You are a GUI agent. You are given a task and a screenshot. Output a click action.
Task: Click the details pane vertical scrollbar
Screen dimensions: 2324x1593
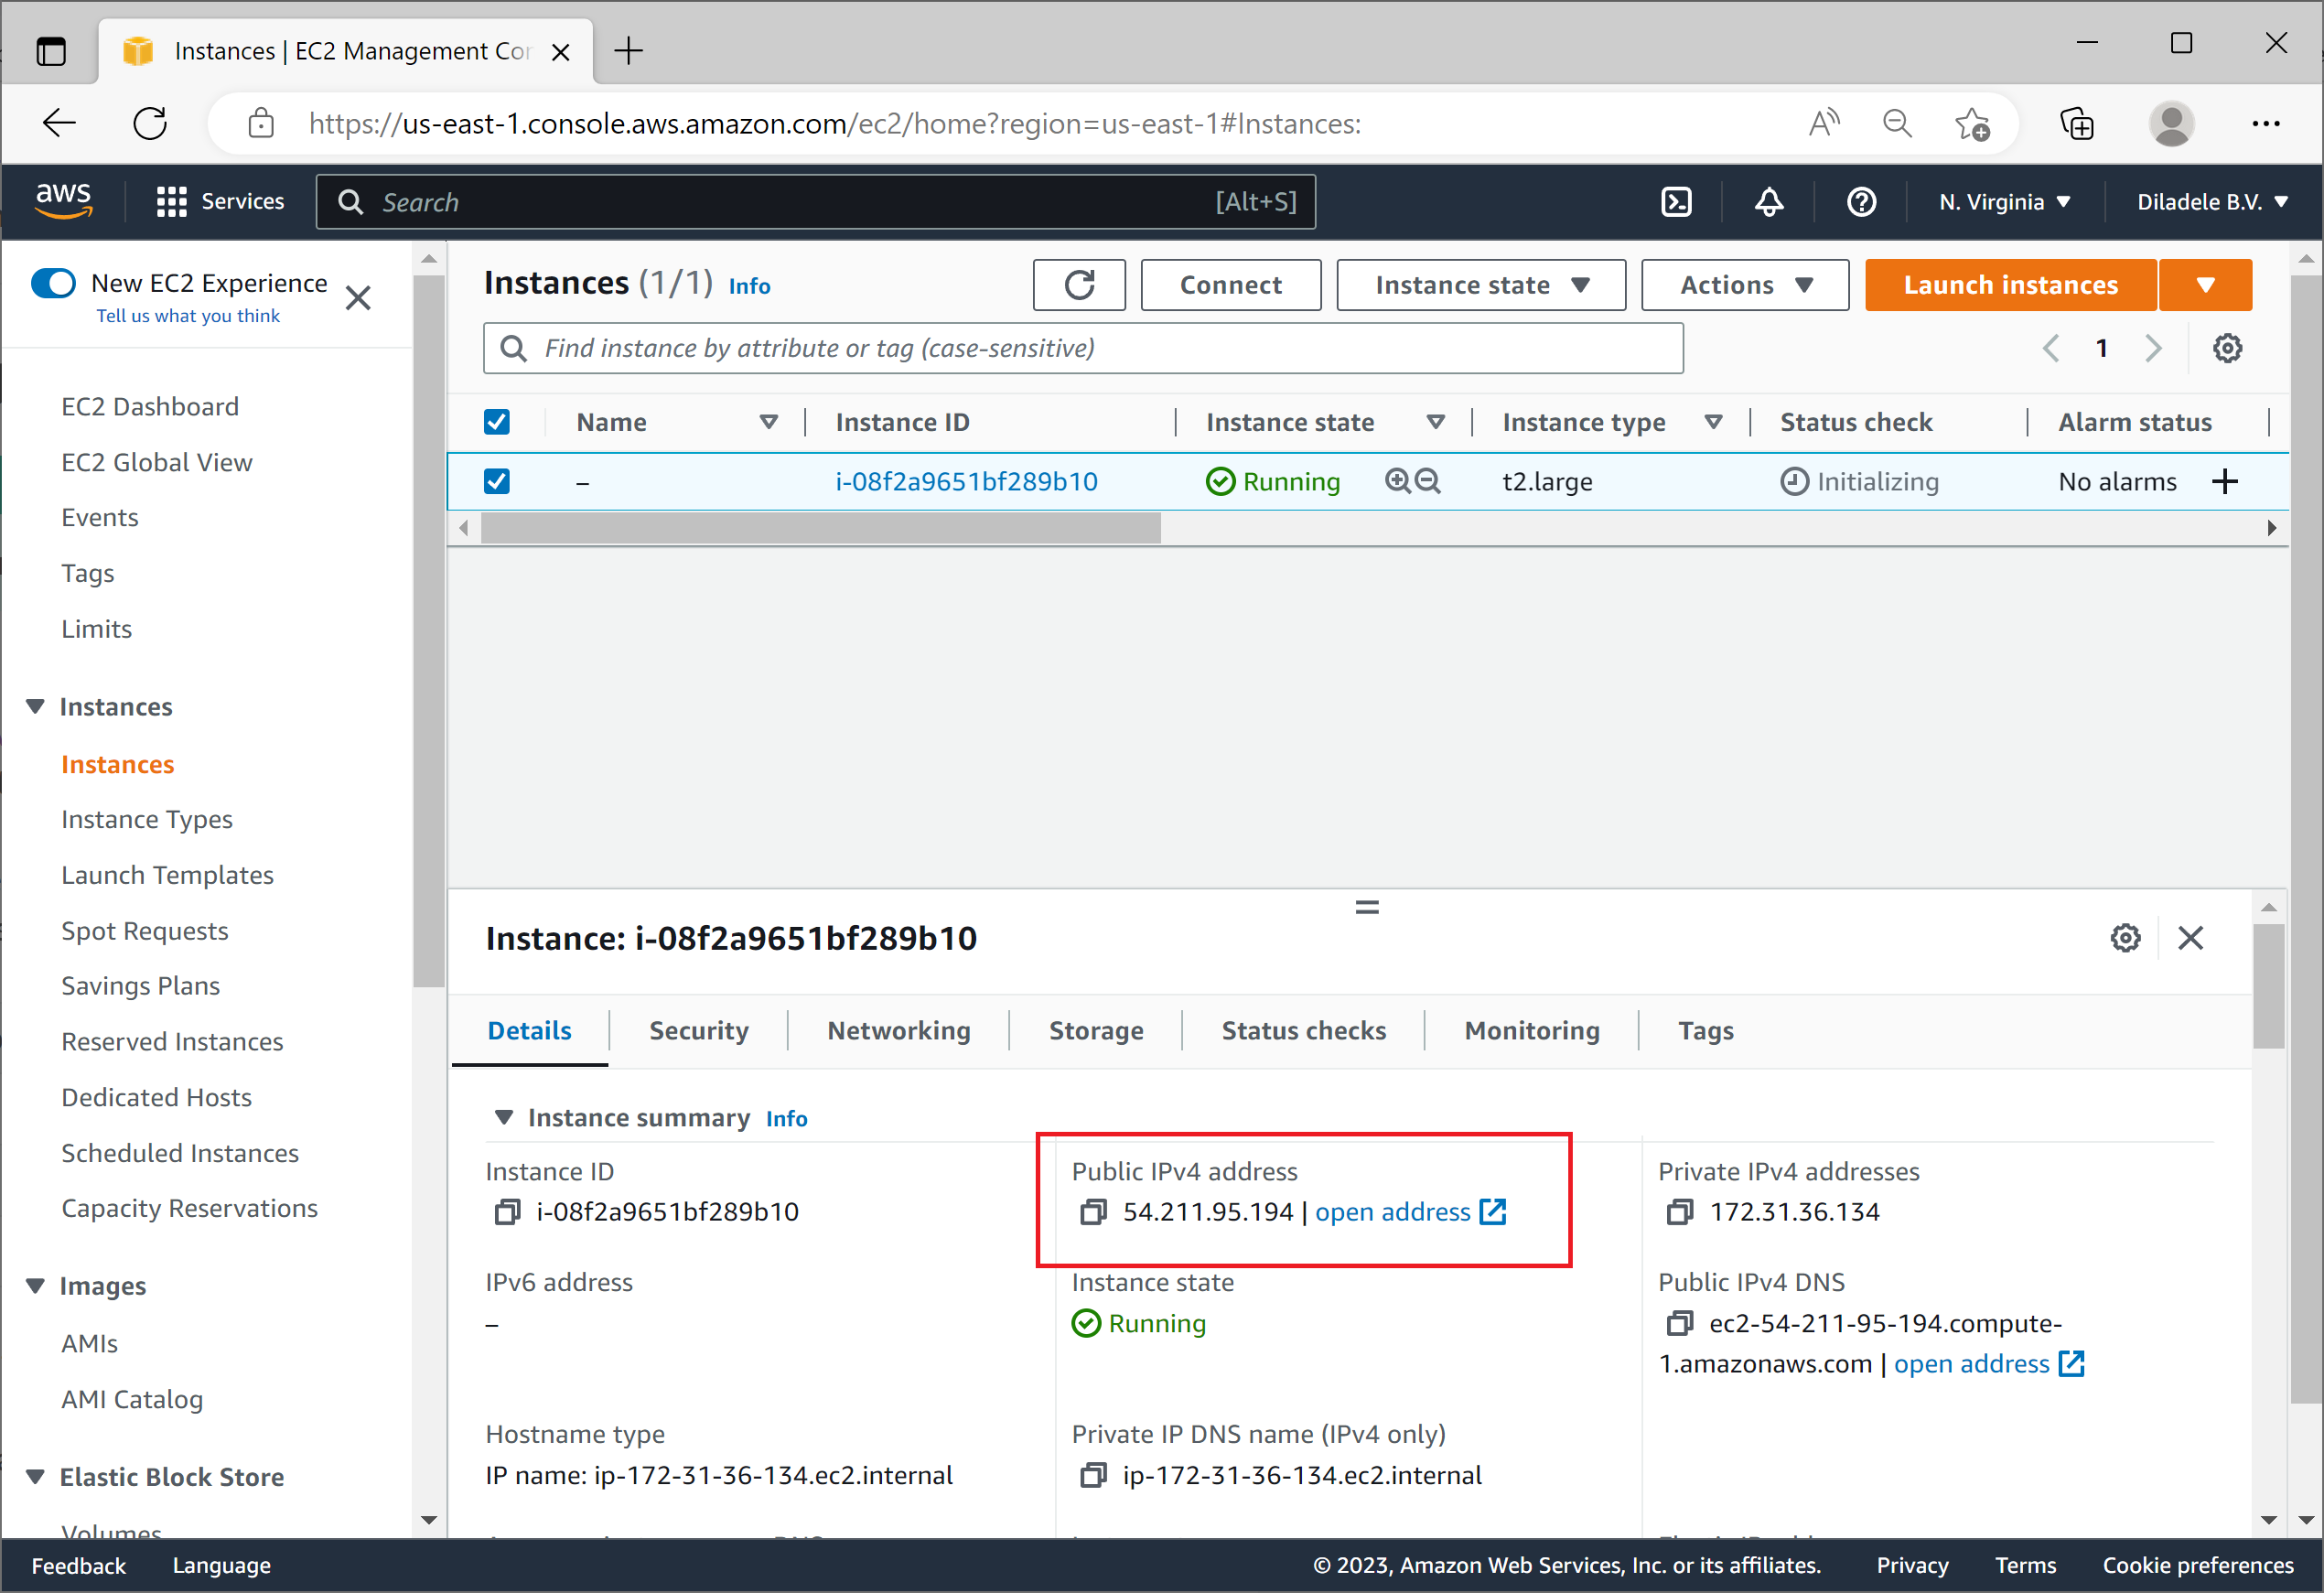pyautogui.click(x=2268, y=985)
